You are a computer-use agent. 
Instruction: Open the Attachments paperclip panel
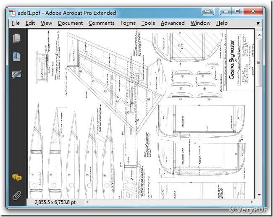(17, 196)
